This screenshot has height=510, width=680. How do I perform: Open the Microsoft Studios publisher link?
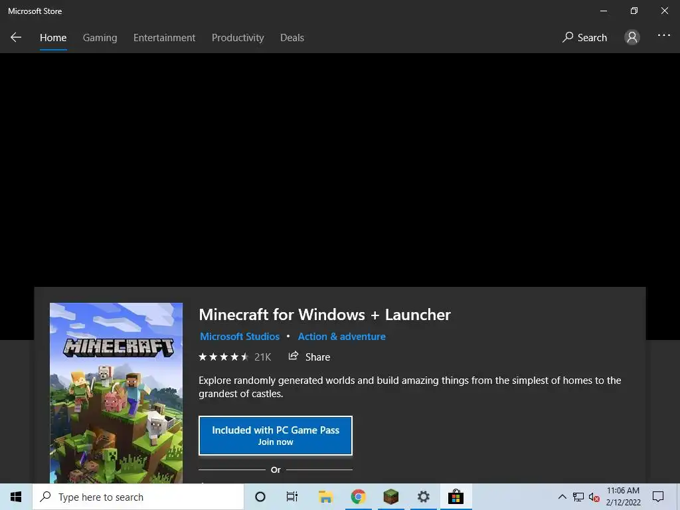click(240, 337)
